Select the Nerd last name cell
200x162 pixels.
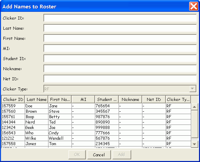[37, 122]
